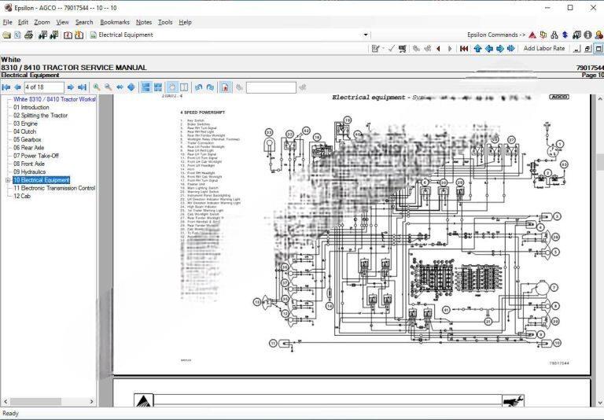The height and width of the screenshot is (420, 604).
Task: Toggle the PDF bookmark panel button
Action: point(225,87)
